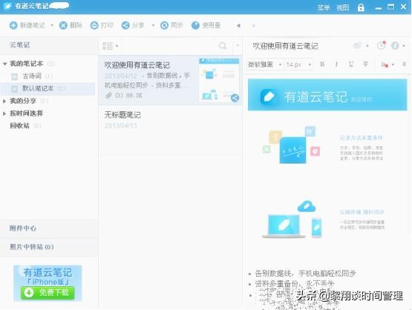Click the search magnifier icon

[x=223, y=46]
